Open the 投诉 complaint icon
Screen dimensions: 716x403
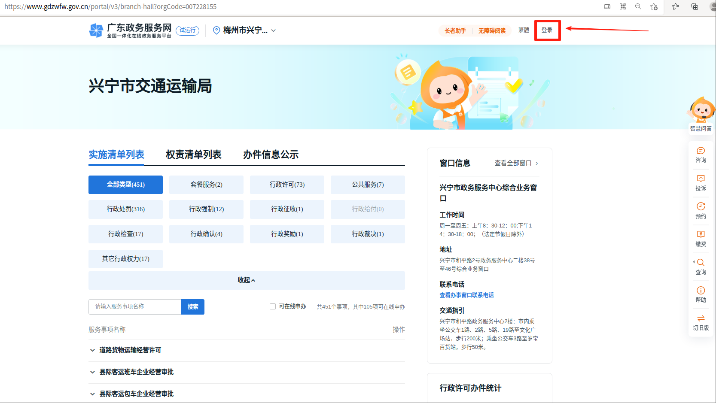(701, 179)
